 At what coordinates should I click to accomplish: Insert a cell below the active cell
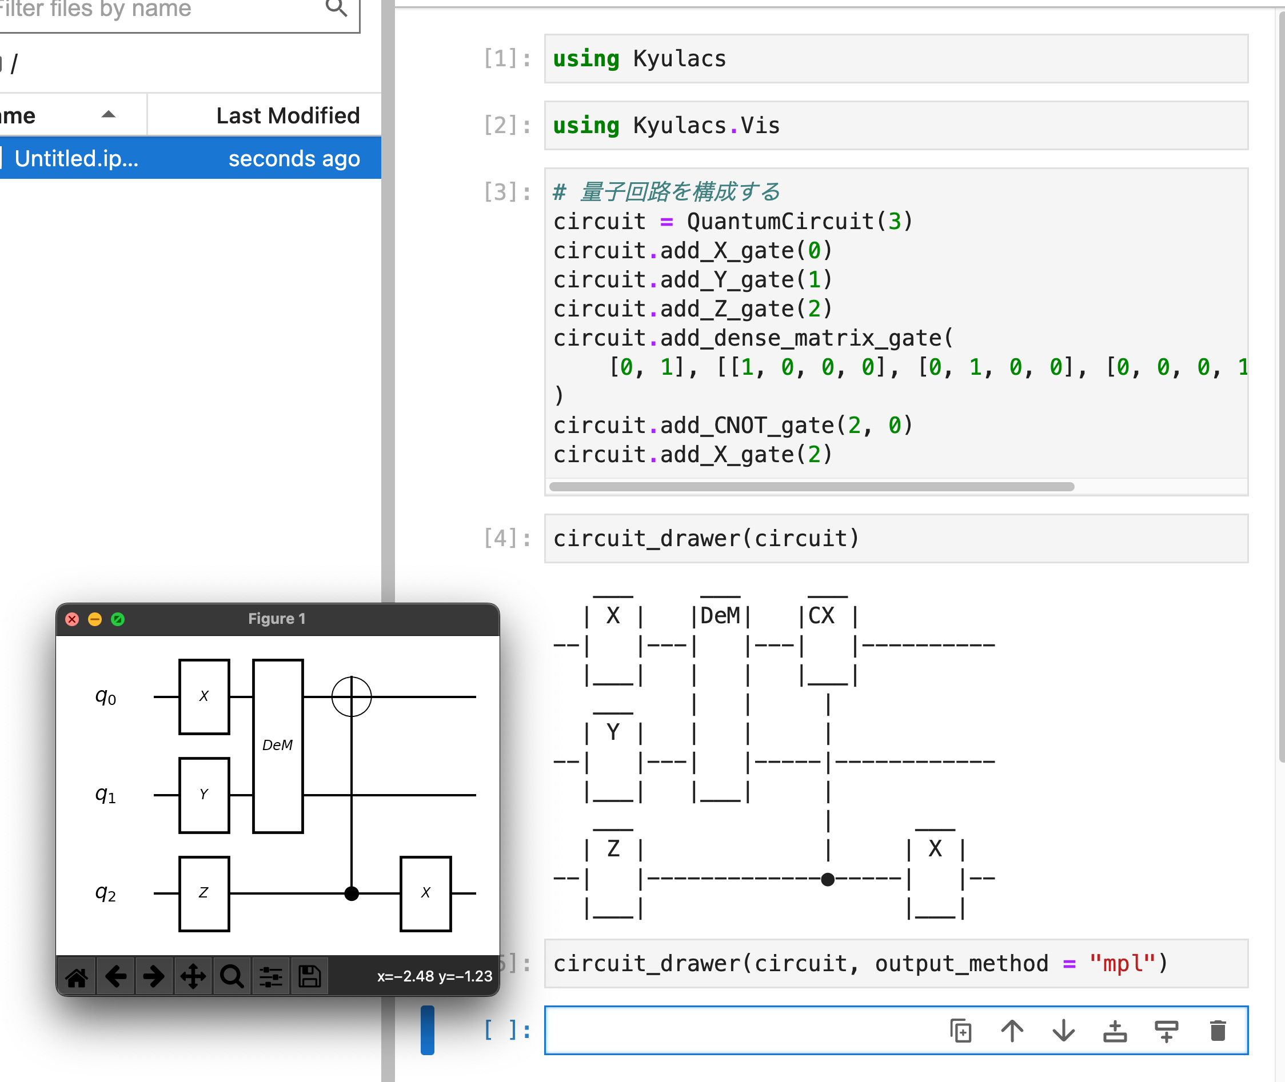(1166, 1031)
